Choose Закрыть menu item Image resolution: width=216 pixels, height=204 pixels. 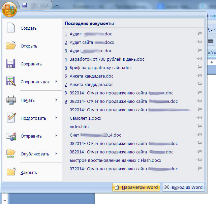(32, 172)
